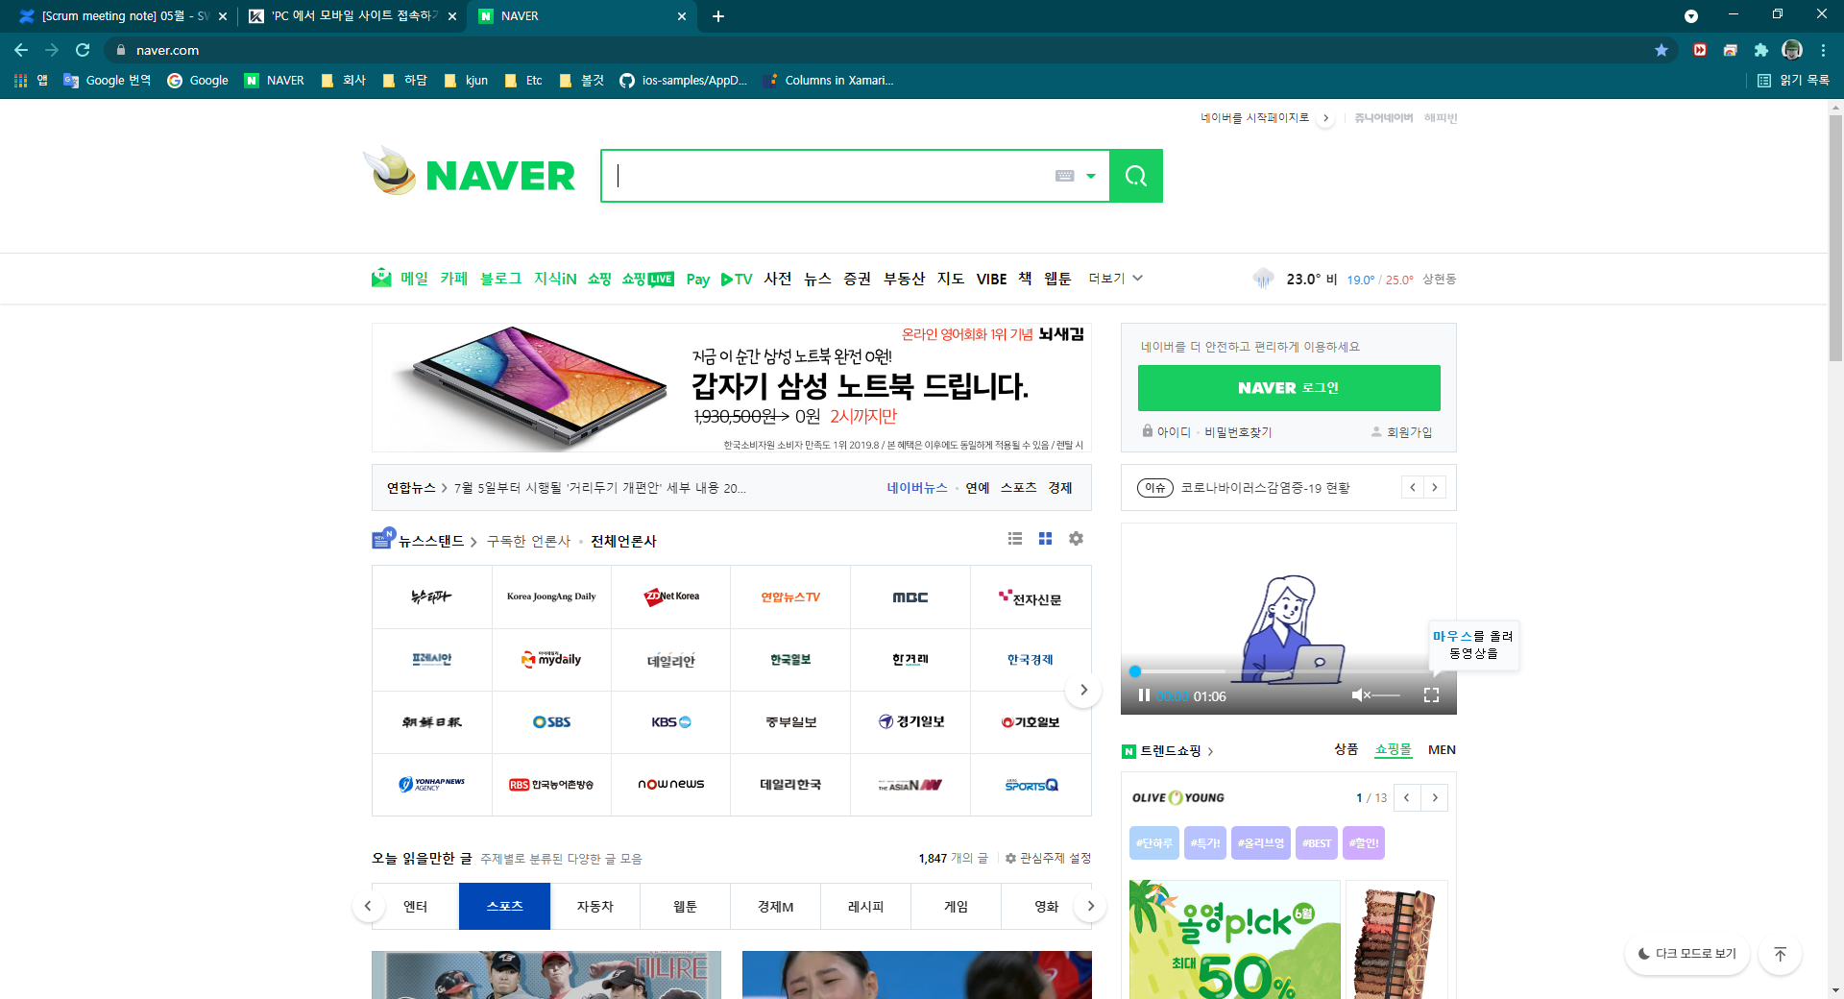
Task: Go back to previous page
Action: [21, 50]
